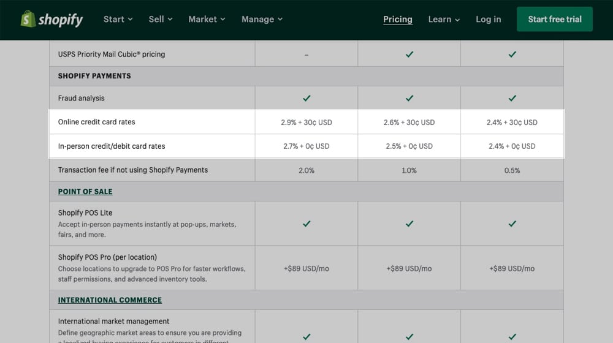Click middle-column checkmark in International market management row
This screenshot has width=613, height=343.
(x=409, y=336)
